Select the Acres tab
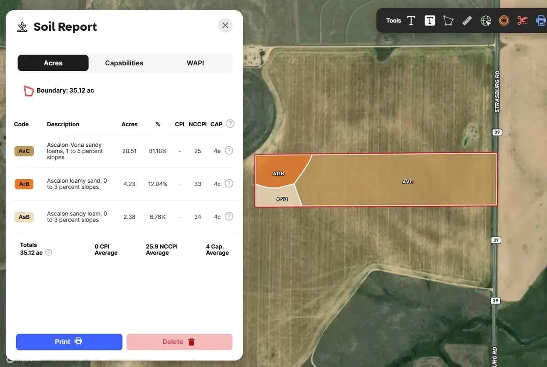The height and width of the screenshot is (367, 547). (x=53, y=63)
